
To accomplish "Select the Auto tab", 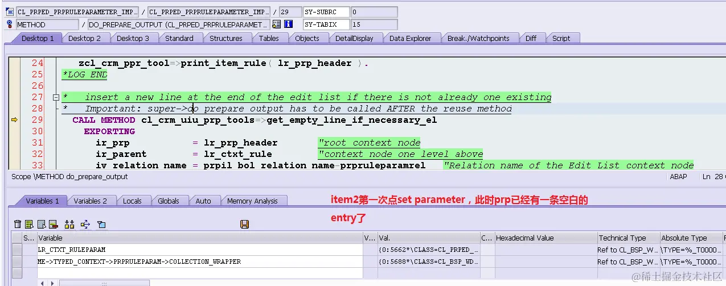I will click(x=203, y=201).
